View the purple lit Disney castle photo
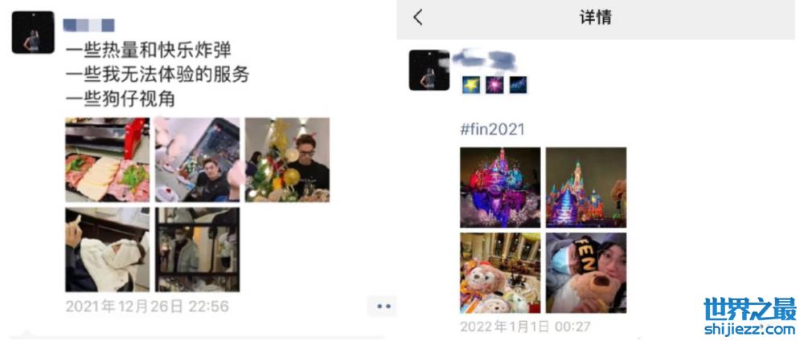The image size is (804, 341). point(500,188)
